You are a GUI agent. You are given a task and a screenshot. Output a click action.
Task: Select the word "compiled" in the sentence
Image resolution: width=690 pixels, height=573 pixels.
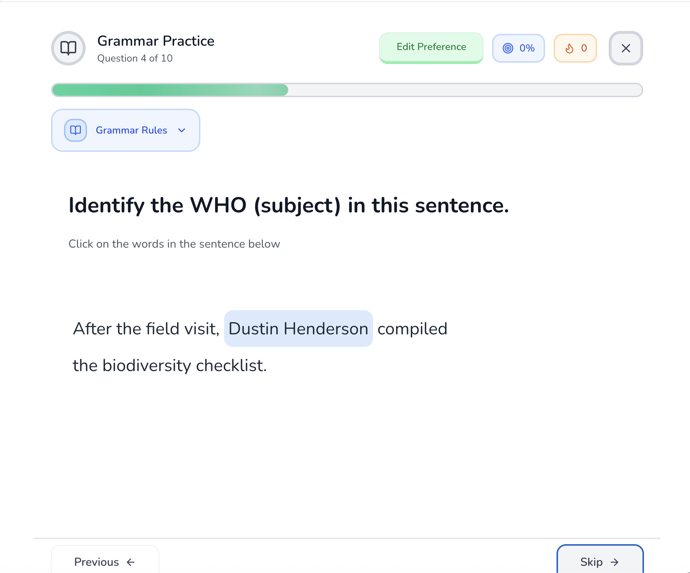point(412,329)
